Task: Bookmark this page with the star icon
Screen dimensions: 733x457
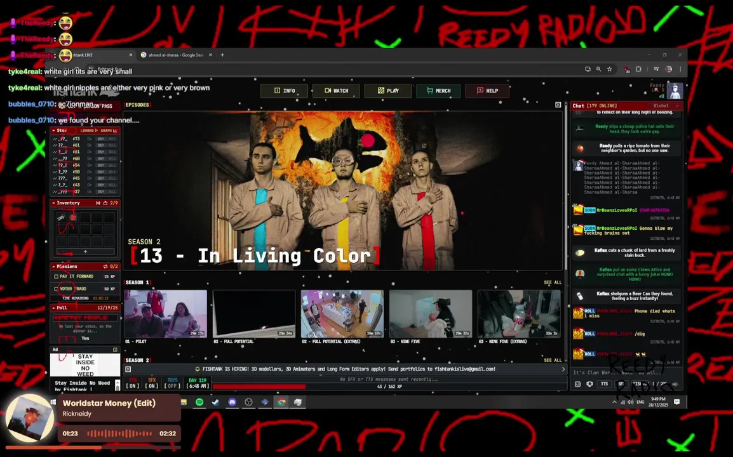Action: tap(609, 69)
